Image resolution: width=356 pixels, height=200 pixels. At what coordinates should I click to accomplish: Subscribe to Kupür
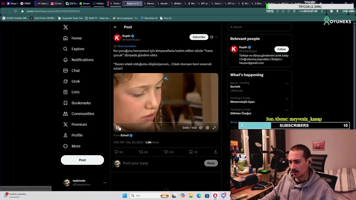click(x=199, y=37)
